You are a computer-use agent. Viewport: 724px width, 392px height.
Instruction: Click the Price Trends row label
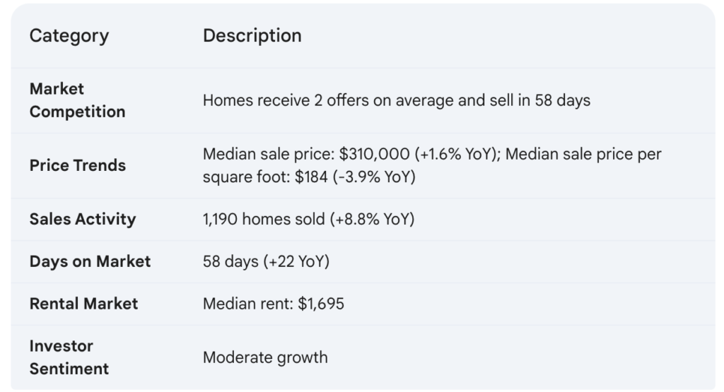click(78, 165)
